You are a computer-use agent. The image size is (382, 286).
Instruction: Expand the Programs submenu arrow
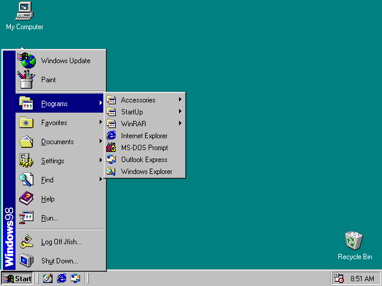tap(100, 103)
